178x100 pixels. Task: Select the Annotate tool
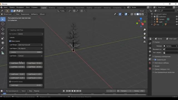(3, 48)
